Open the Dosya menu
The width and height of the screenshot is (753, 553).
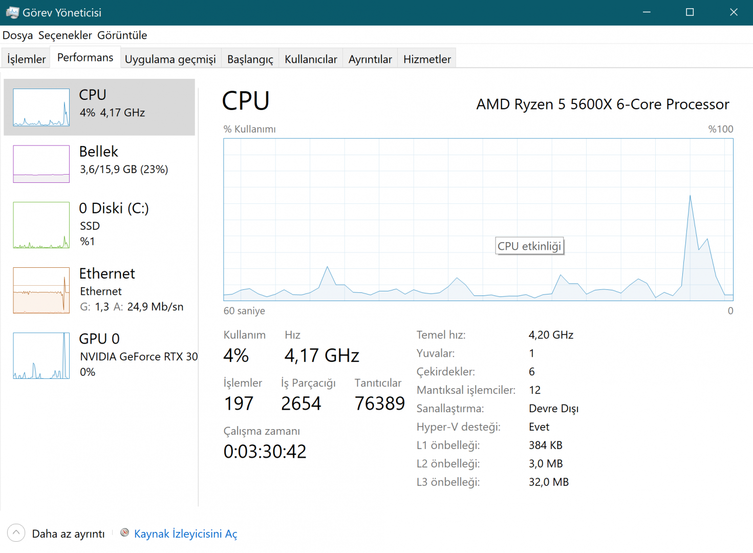[17, 35]
